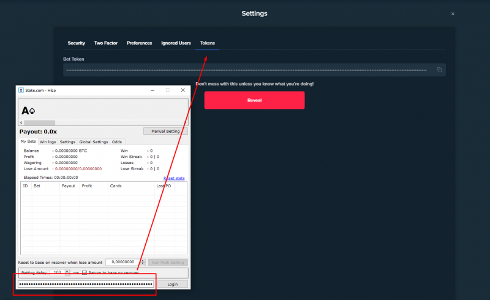
Task: Switch to the Two Factor tab
Action: click(x=106, y=43)
